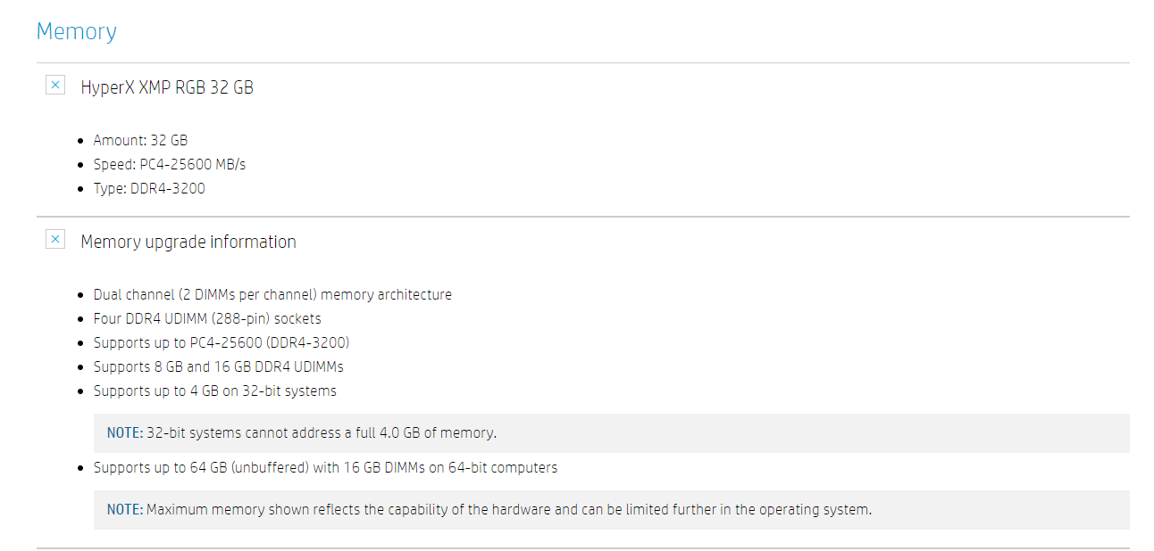This screenshot has height=551, width=1154.
Task: Click the Supports 8 GB and 16 GB line
Action: point(219,366)
